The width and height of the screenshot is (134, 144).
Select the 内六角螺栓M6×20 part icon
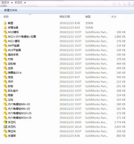coord(5,109)
